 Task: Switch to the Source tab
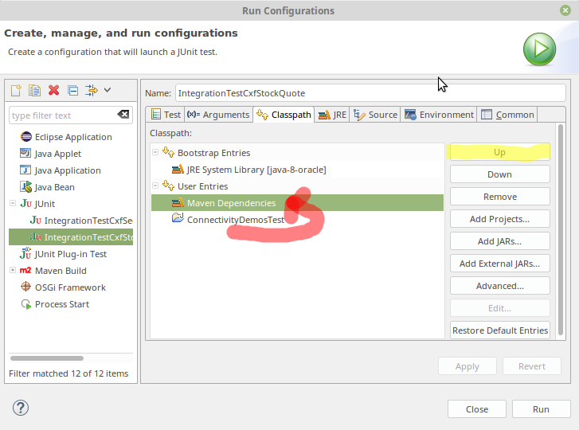[375, 115]
